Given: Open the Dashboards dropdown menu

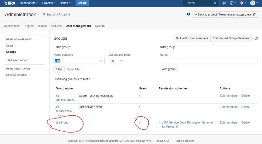Looking at the screenshot, I should coord(29,3).
